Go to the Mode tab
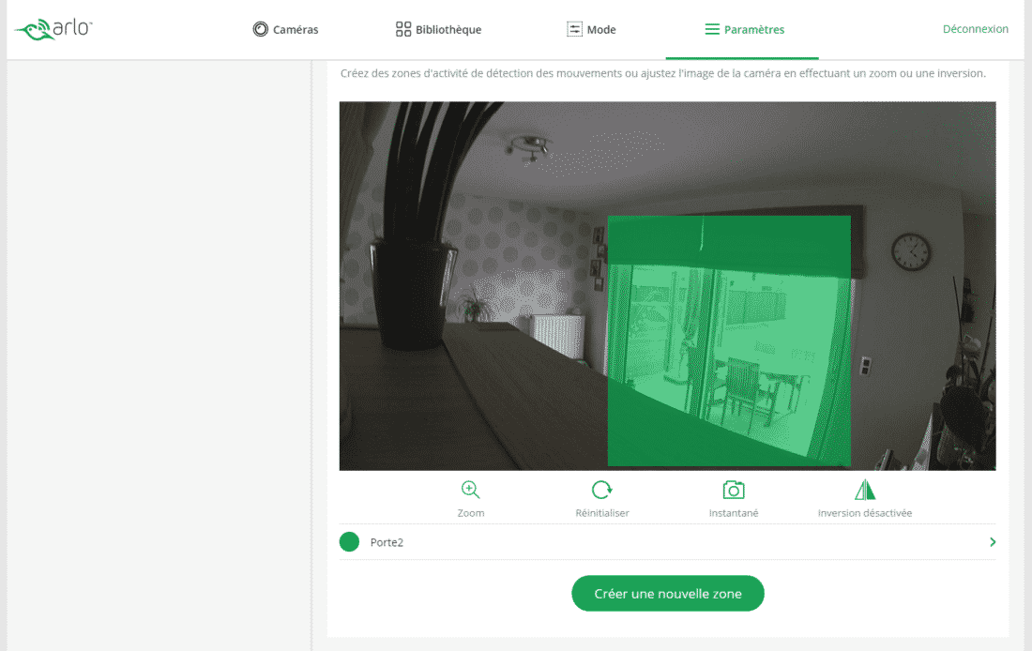This screenshot has height=651, width=1032. [x=591, y=30]
